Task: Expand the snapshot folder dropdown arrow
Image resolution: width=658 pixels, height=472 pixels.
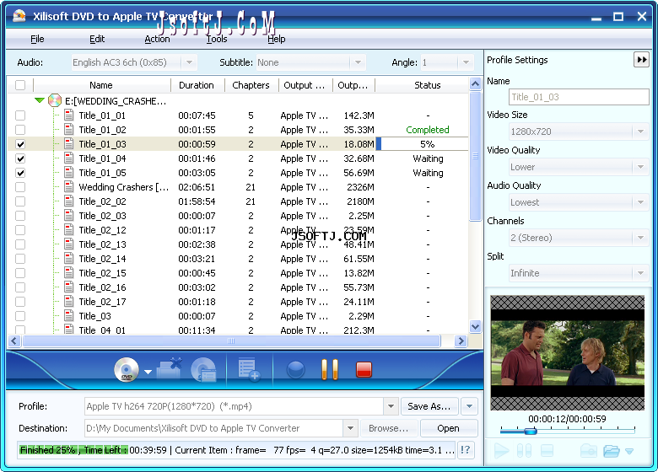Action: [629, 452]
